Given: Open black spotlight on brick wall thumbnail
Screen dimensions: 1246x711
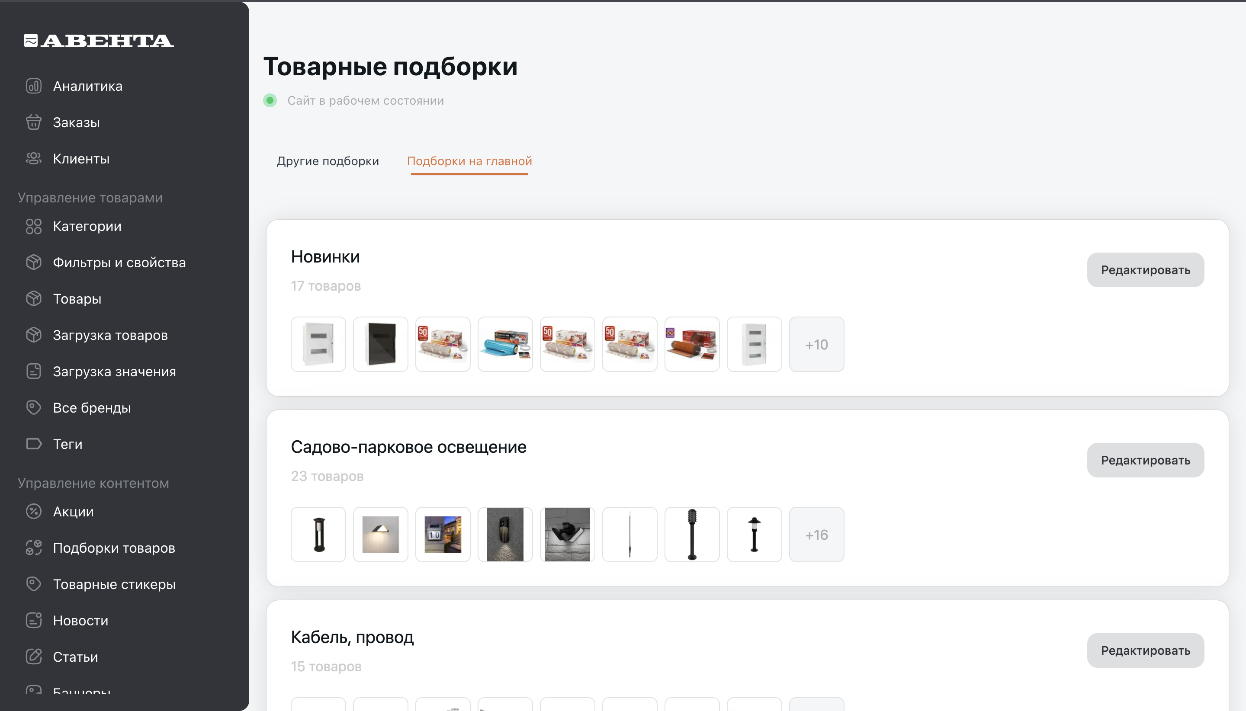Looking at the screenshot, I should (567, 535).
